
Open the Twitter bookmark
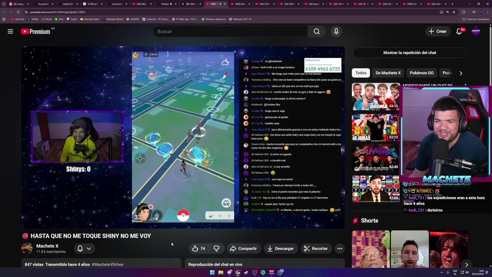(33, 19)
